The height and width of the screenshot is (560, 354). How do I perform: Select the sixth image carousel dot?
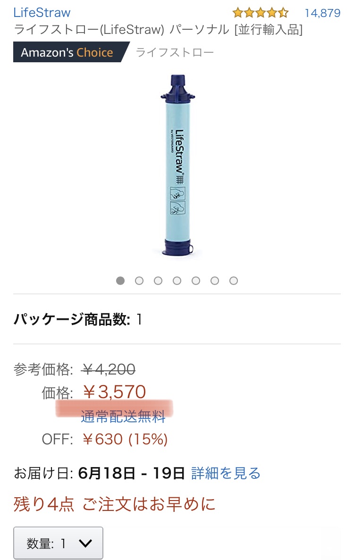point(215,281)
